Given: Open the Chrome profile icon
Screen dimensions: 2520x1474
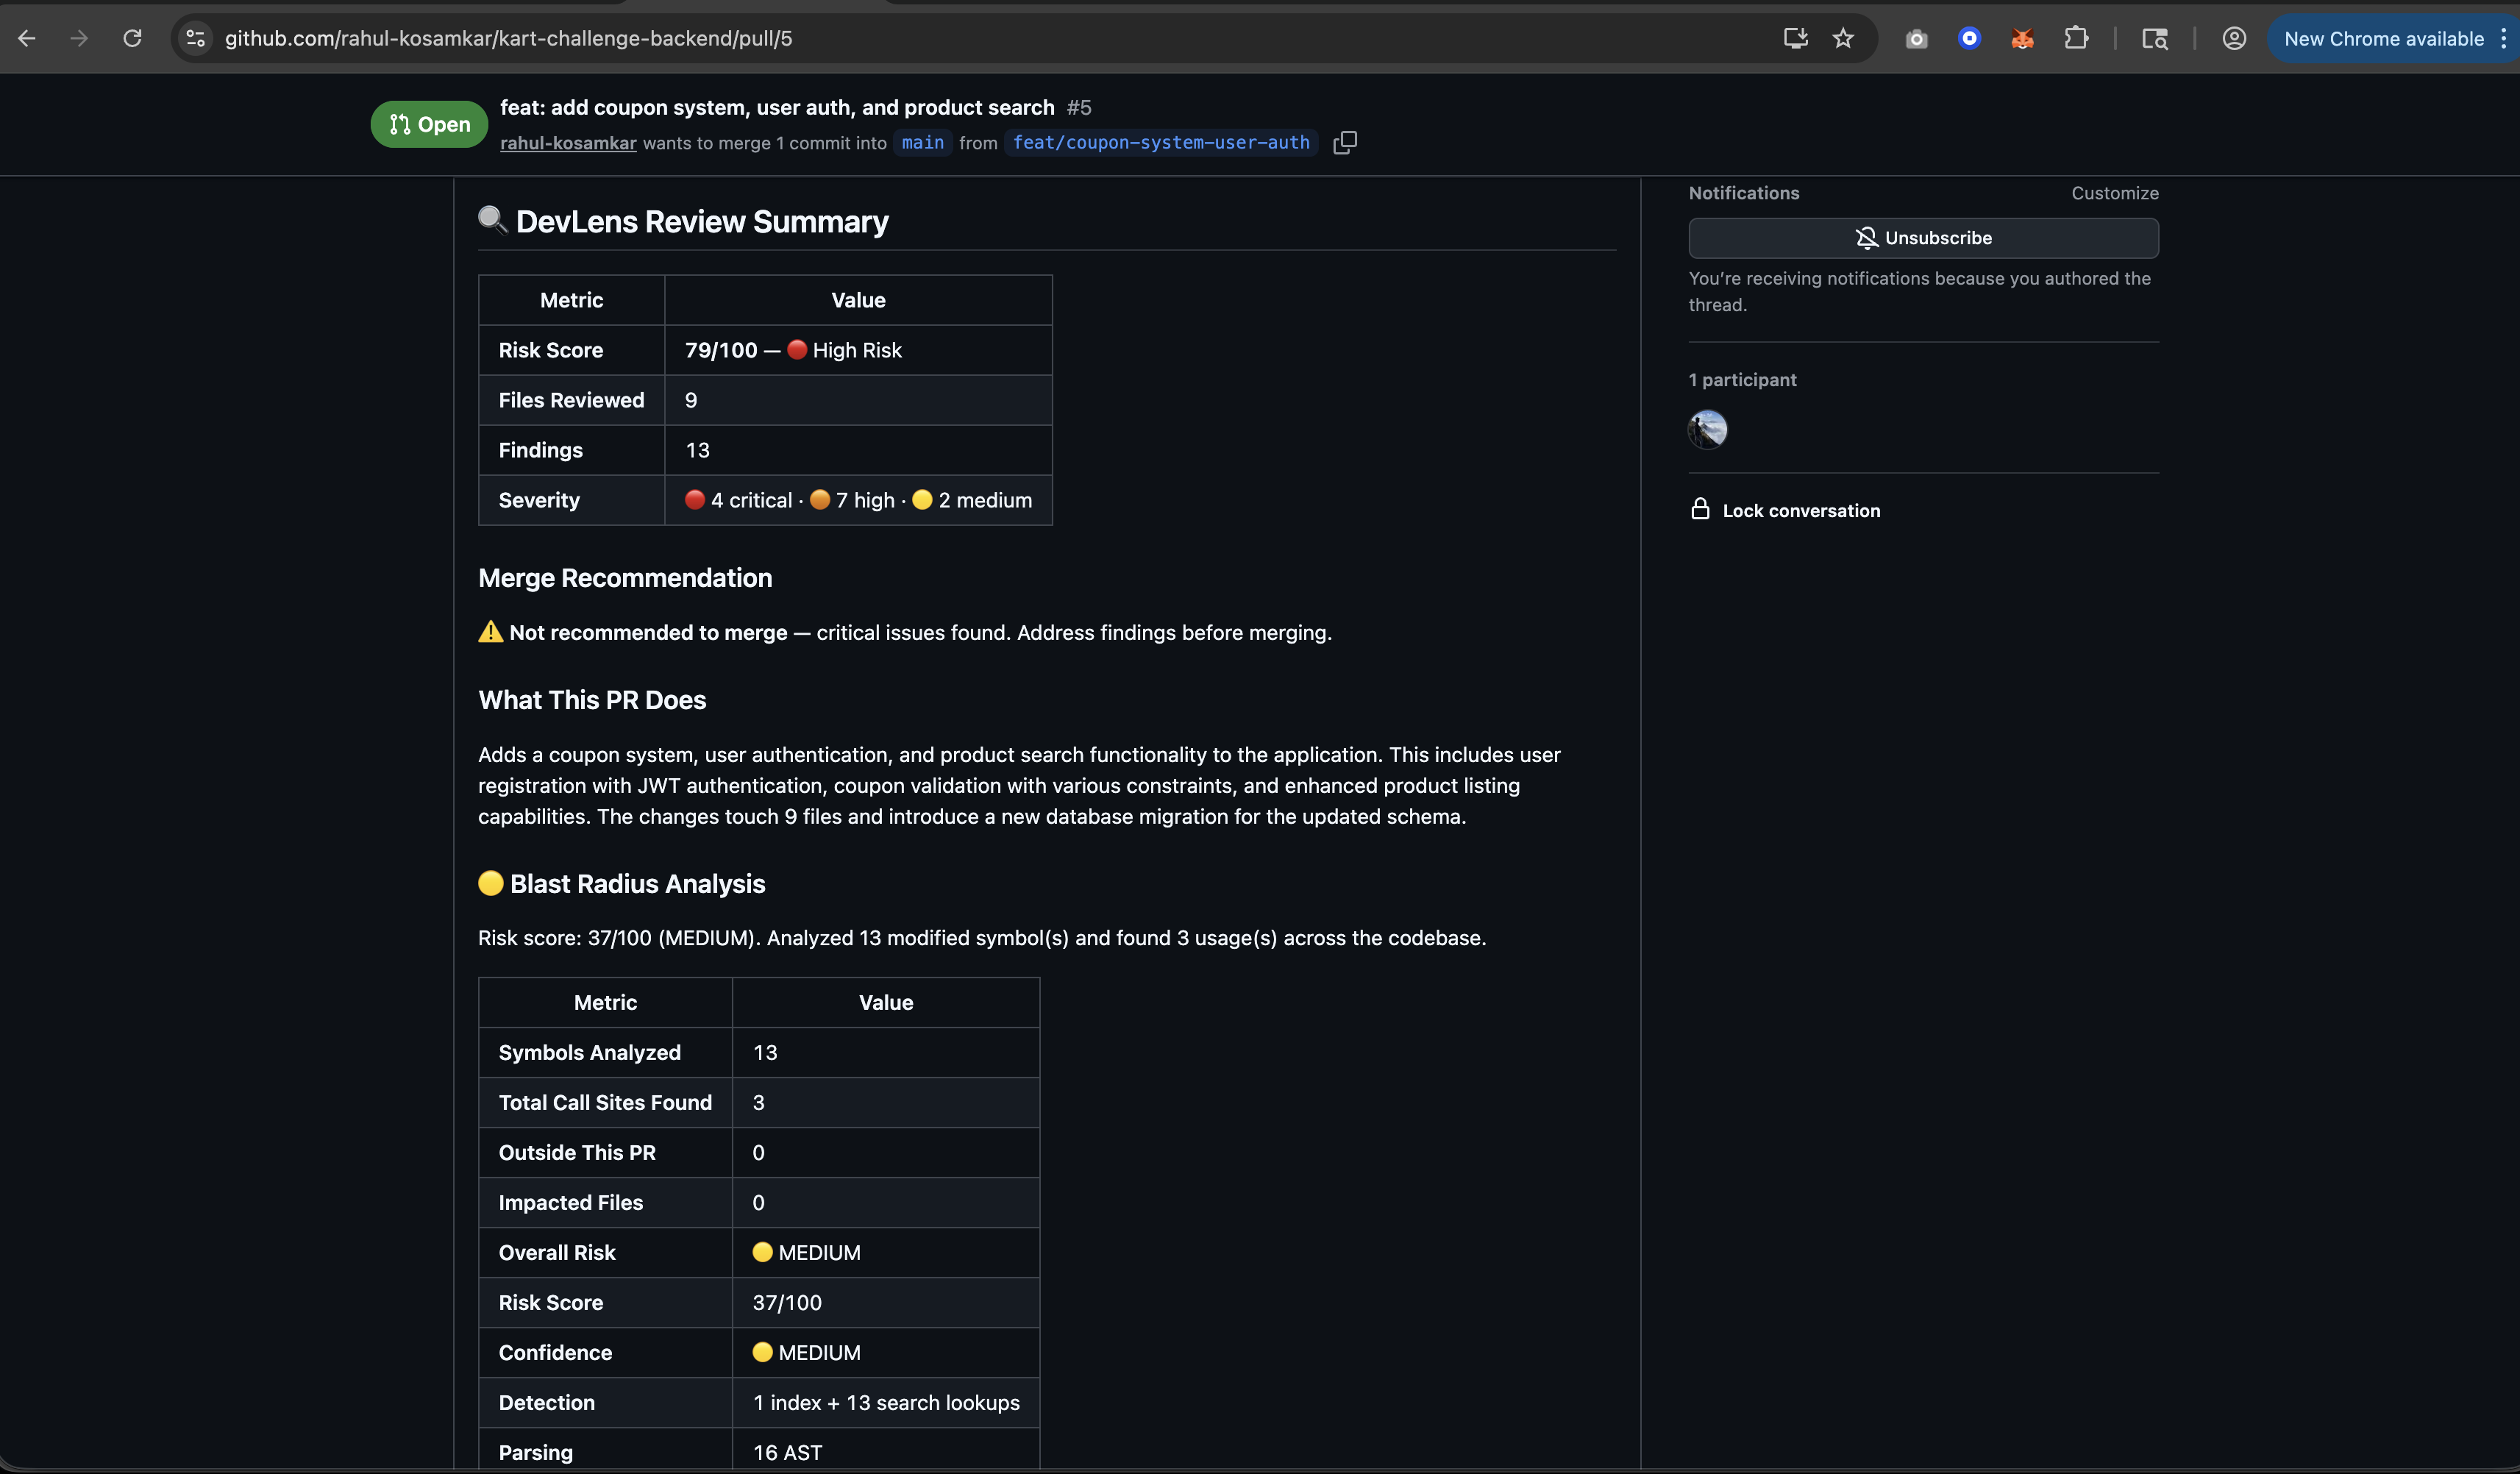Looking at the screenshot, I should tap(2234, 38).
